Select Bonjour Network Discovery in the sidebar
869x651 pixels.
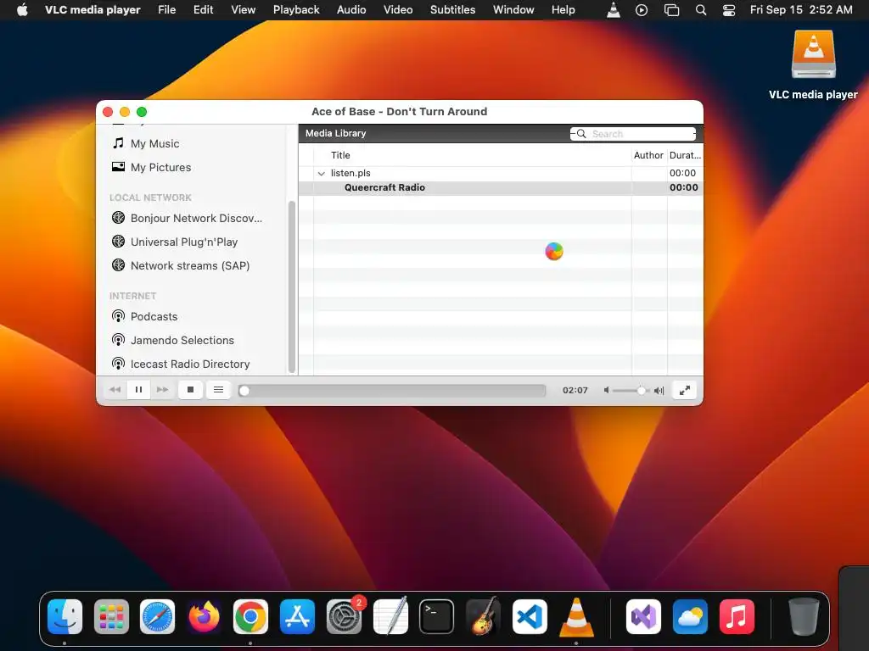click(x=196, y=218)
